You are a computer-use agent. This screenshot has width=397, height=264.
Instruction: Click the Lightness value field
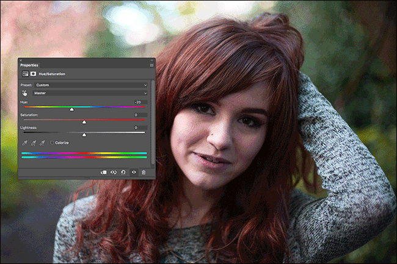(141, 128)
